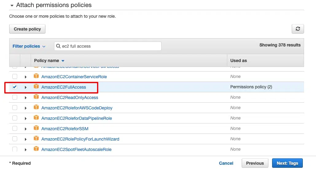
Task: Click the policy box icon for AmazonEC2SpotFleetAutoscaleRole
Action: 36,149
